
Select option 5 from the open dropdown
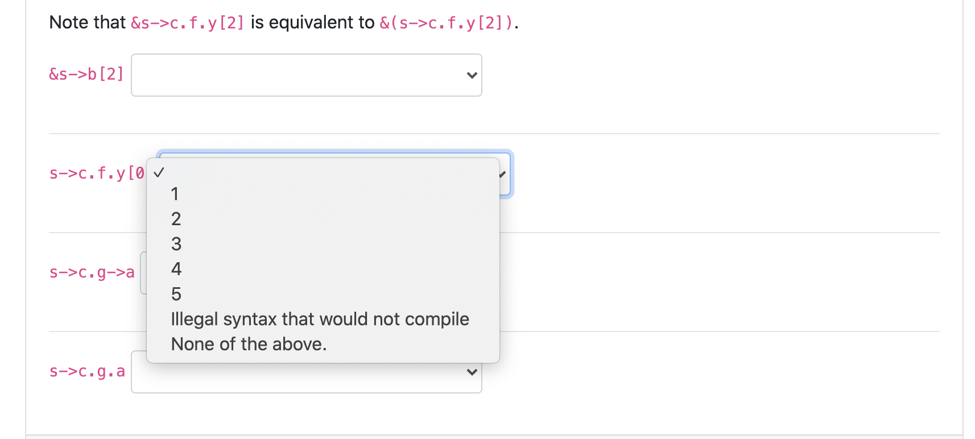coord(175,294)
